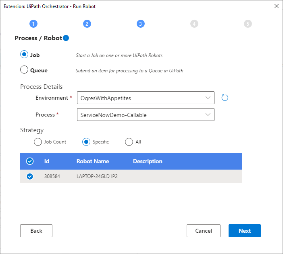Click the info icon beside Process / Robot
The image size is (283, 254).
coord(66,38)
